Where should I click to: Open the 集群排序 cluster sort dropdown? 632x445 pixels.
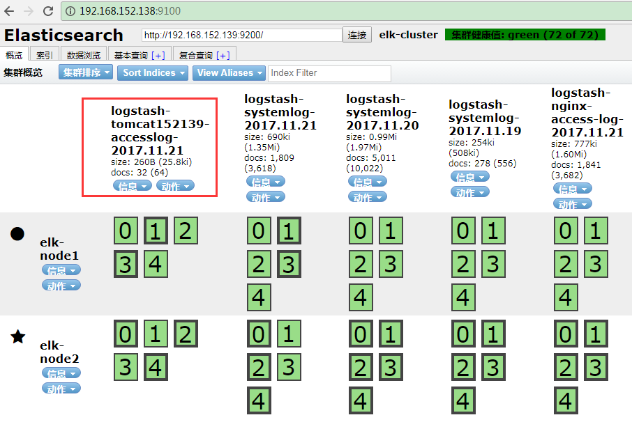tap(85, 72)
